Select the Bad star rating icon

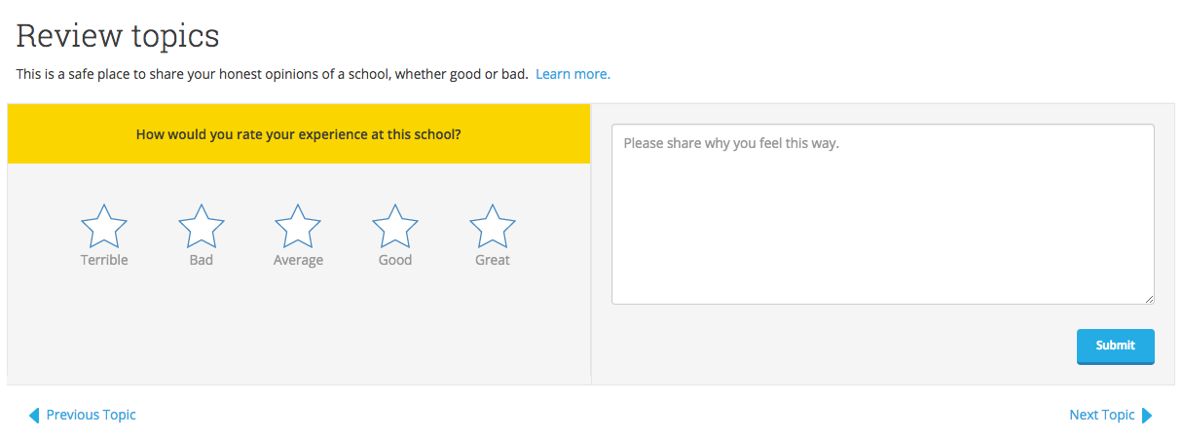pos(202,227)
